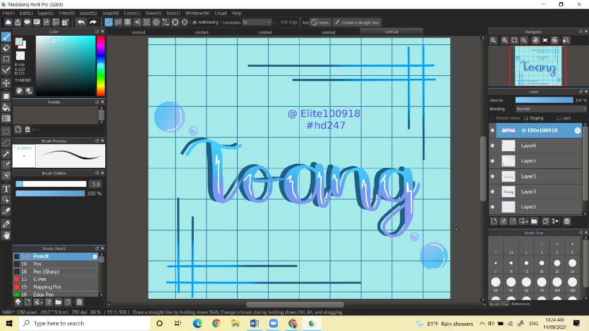The width and height of the screenshot is (589, 331).
Task: Select the Gradient tool
Action: tap(6, 118)
